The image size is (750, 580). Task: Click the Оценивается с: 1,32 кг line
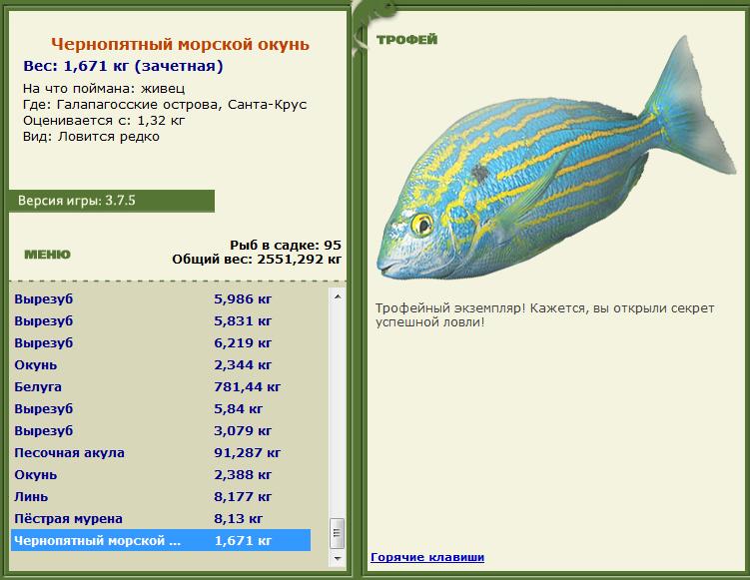point(103,121)
